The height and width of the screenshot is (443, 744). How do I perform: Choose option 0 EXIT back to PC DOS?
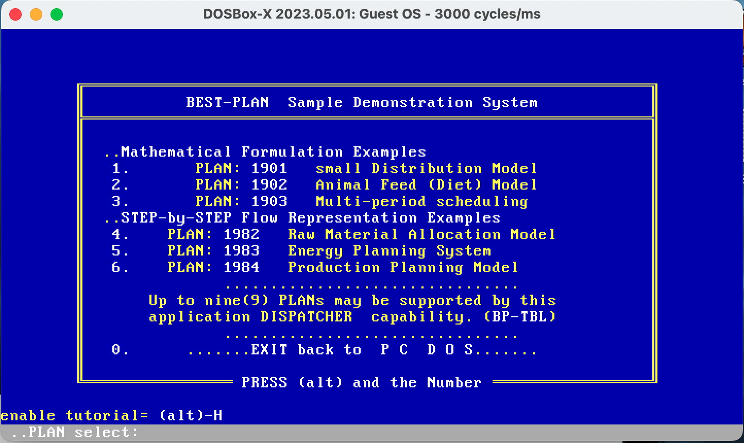coord(324,350)
